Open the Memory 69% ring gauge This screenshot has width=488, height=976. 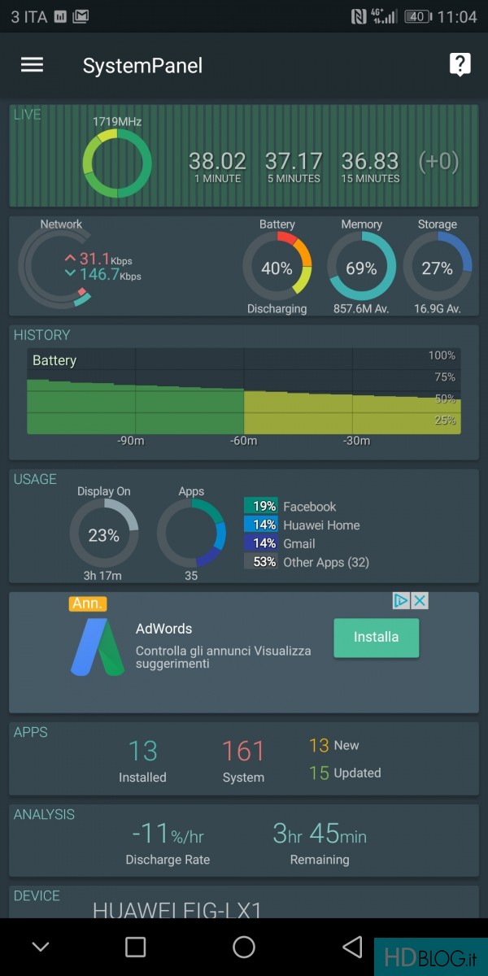pyautogui.click(x=361, y=268)
